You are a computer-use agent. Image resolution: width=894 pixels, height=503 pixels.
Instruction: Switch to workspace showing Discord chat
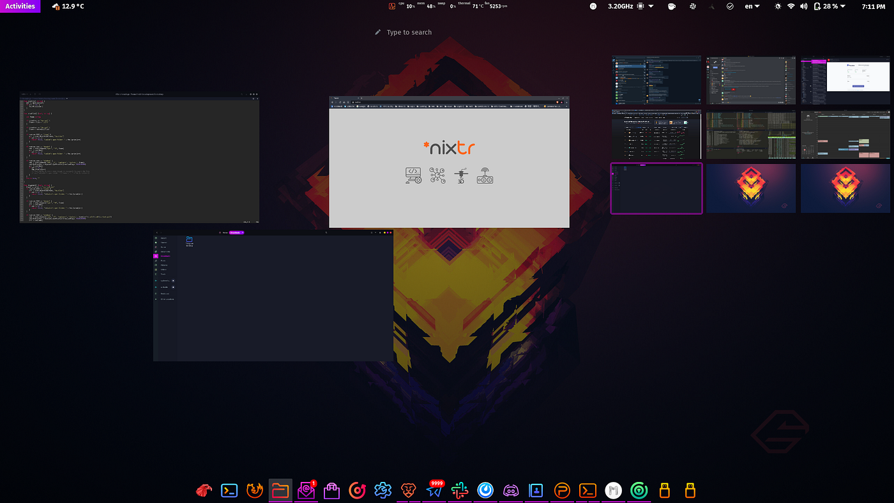coord(751,80)
